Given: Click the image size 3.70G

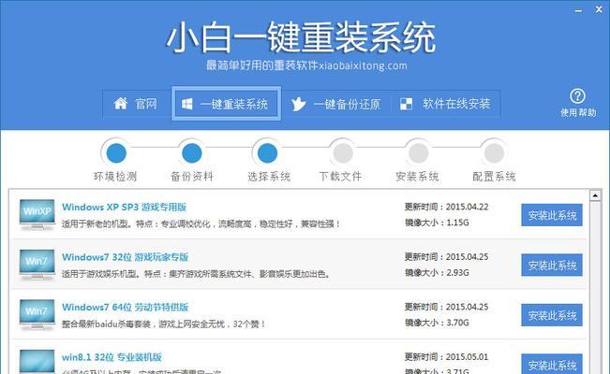Looking at the screenshot, I should pyautogui.click(x=457, y=323).
